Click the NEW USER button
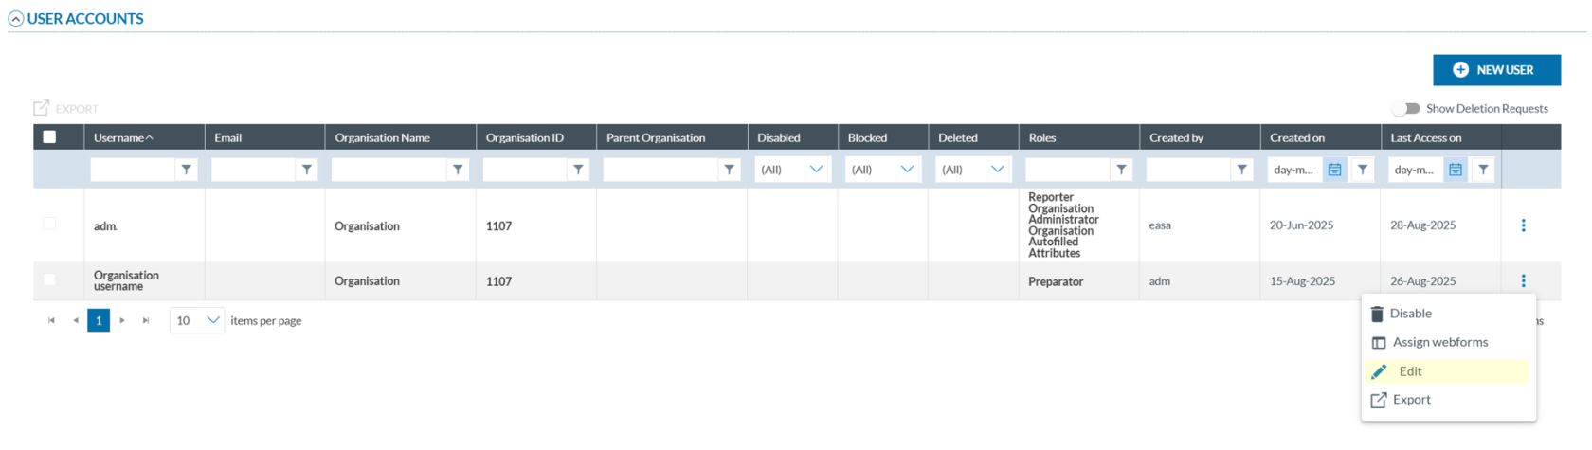This screenshot has height=450, width=1592. 1496,70
